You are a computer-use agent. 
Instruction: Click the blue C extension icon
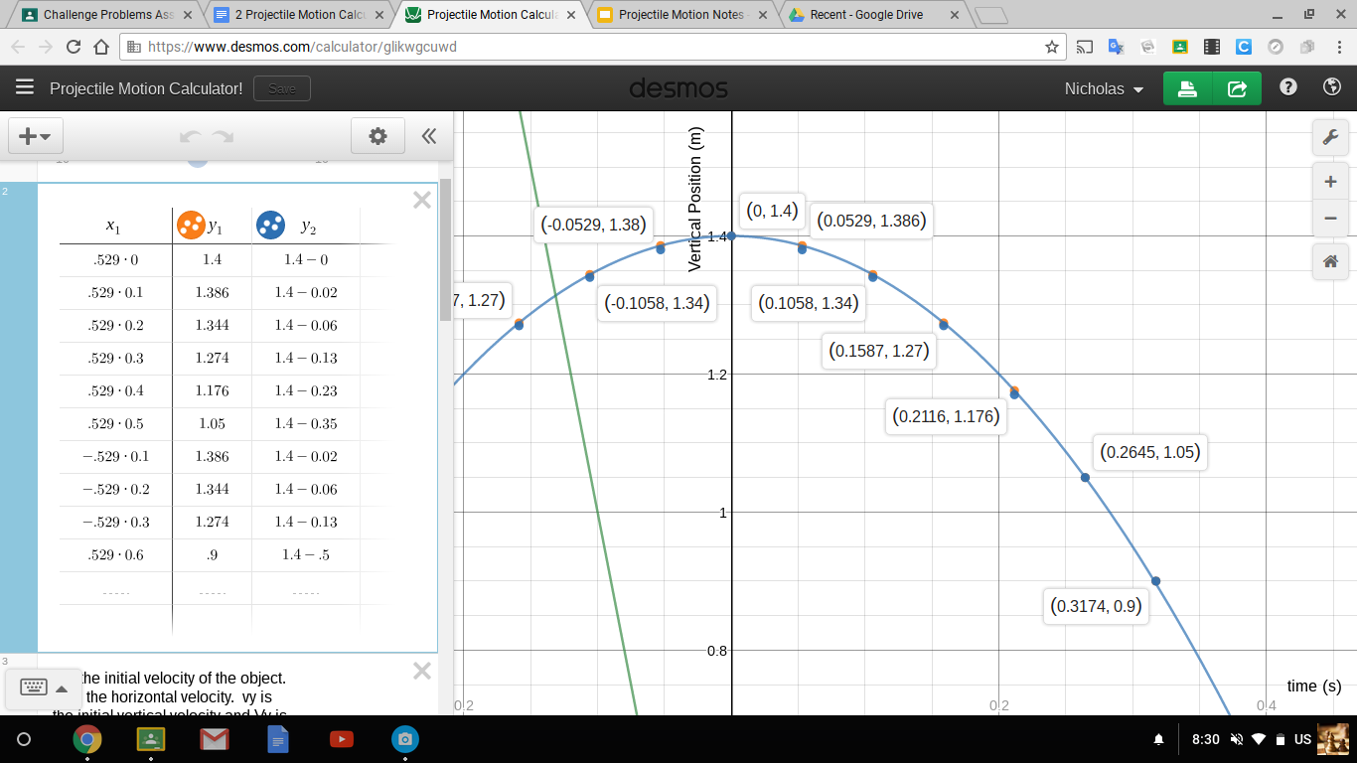coord(1244,47)
